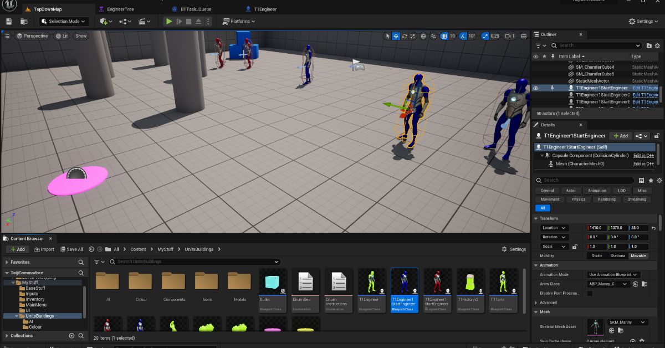The image size is (665, 348).
Task: Toggle grid snapping in the viewport
Action: click(x=444, y=36)
